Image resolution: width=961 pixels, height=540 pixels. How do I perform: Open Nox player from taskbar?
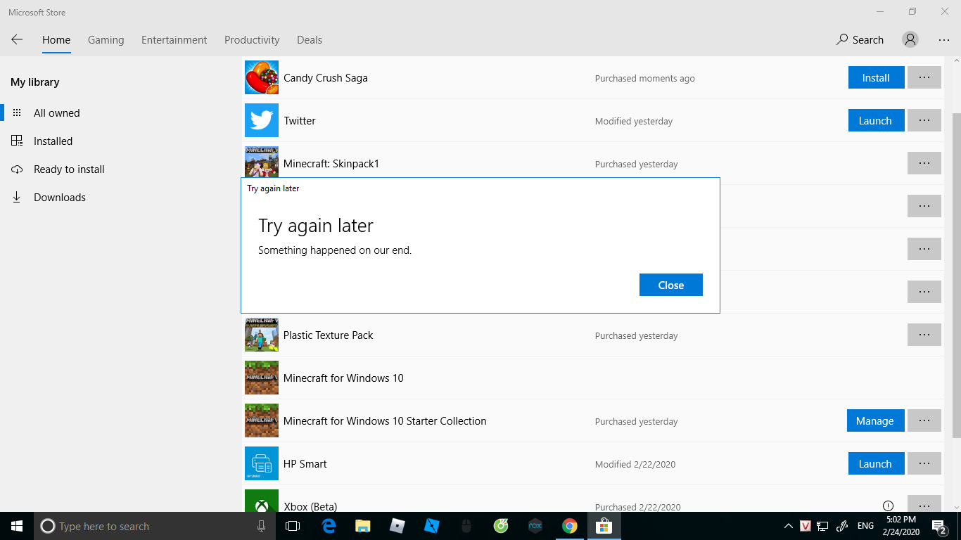535,526
